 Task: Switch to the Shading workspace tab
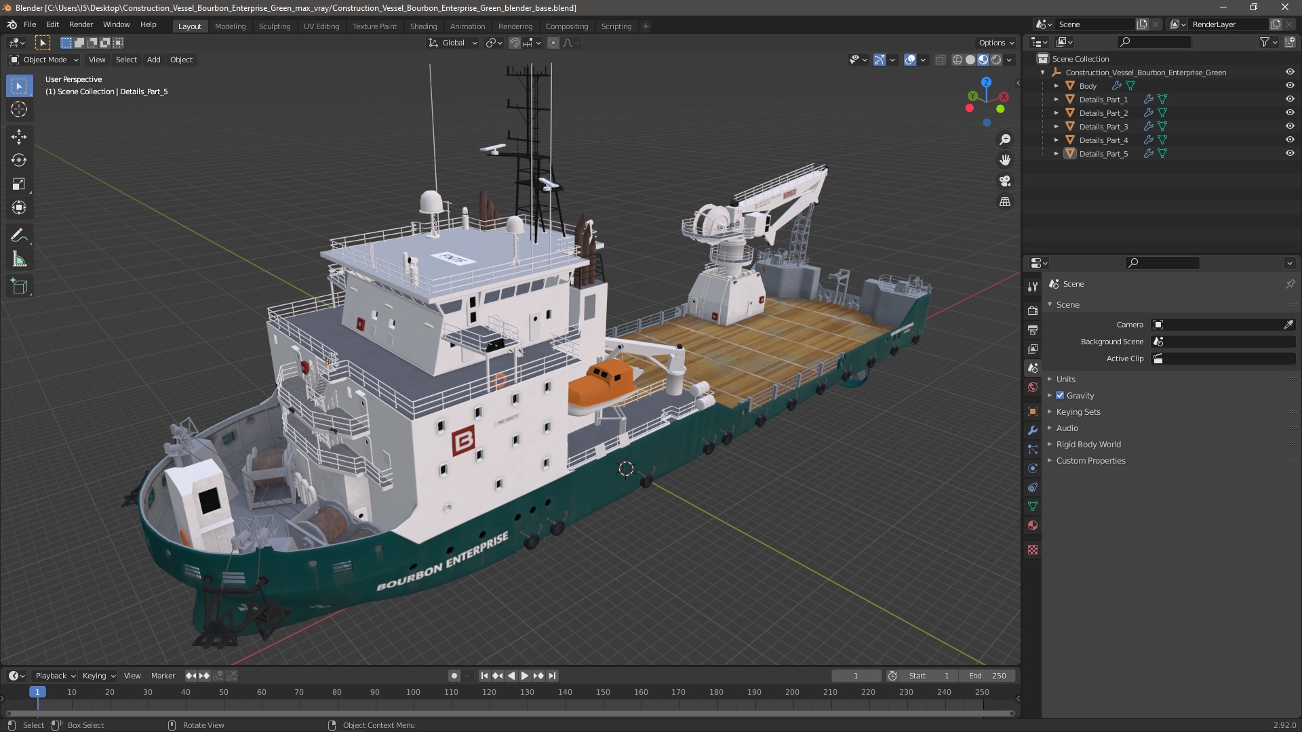[423, 26]
